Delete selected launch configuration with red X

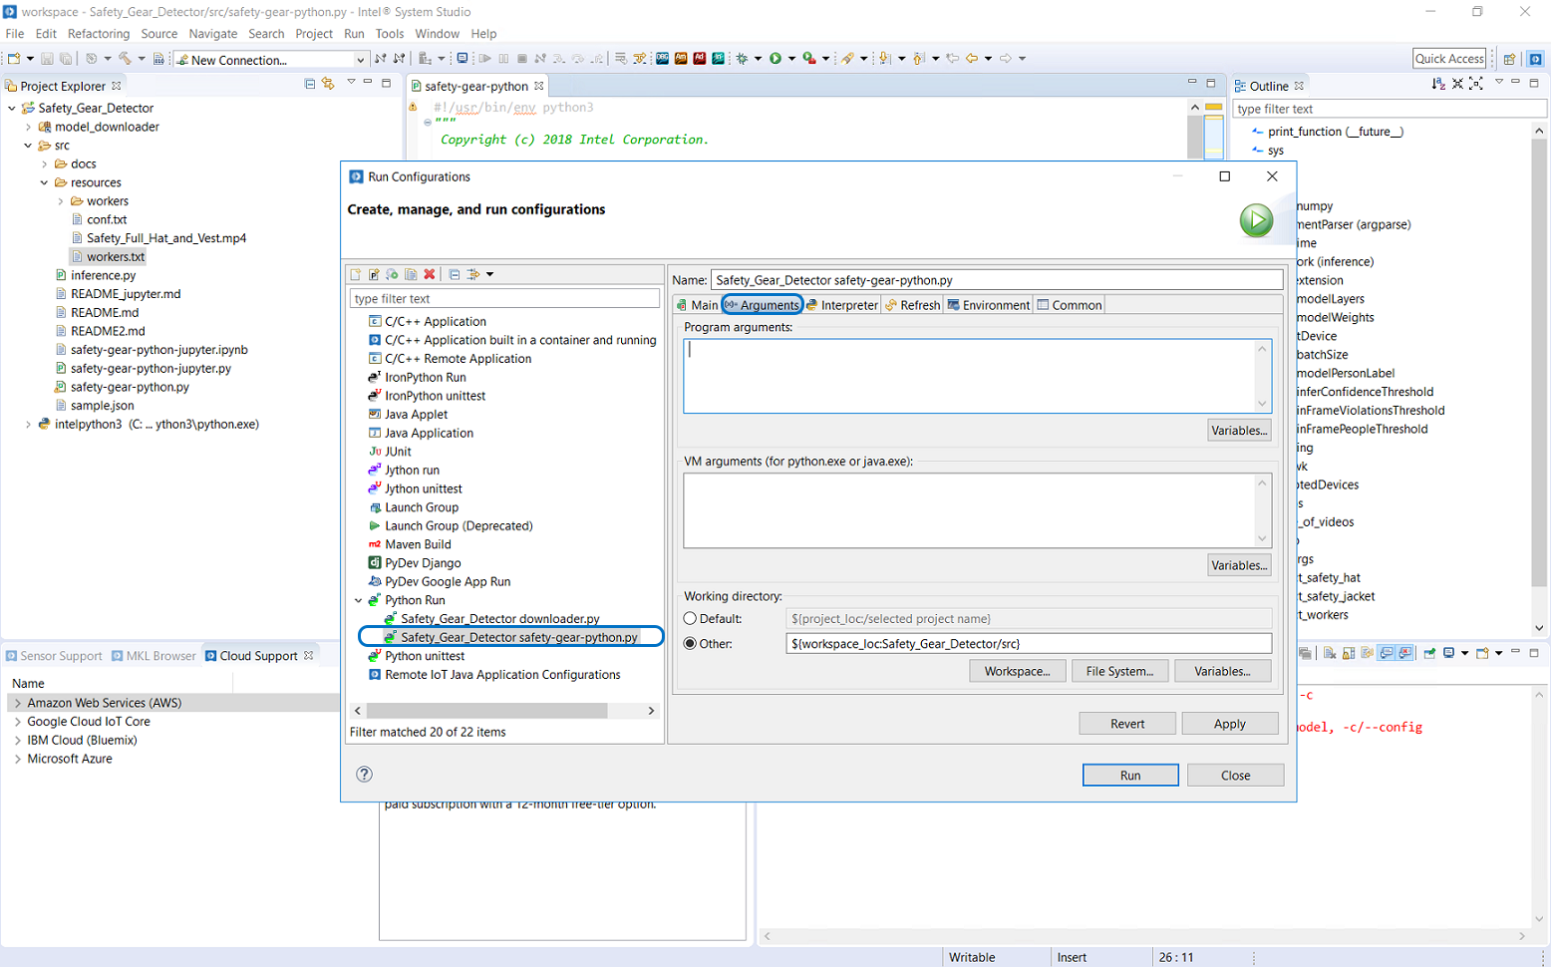pyautogui.click(x=430, y=274)
